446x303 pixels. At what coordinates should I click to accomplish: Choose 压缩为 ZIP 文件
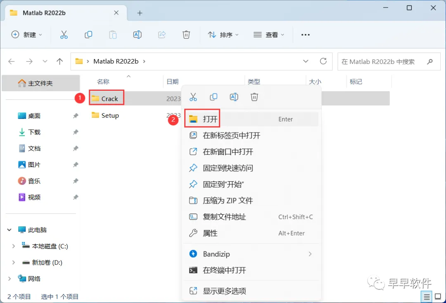(251, 201)
